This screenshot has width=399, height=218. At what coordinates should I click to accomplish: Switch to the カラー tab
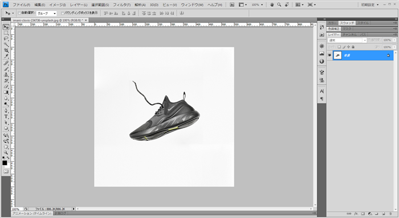point(332,23)
